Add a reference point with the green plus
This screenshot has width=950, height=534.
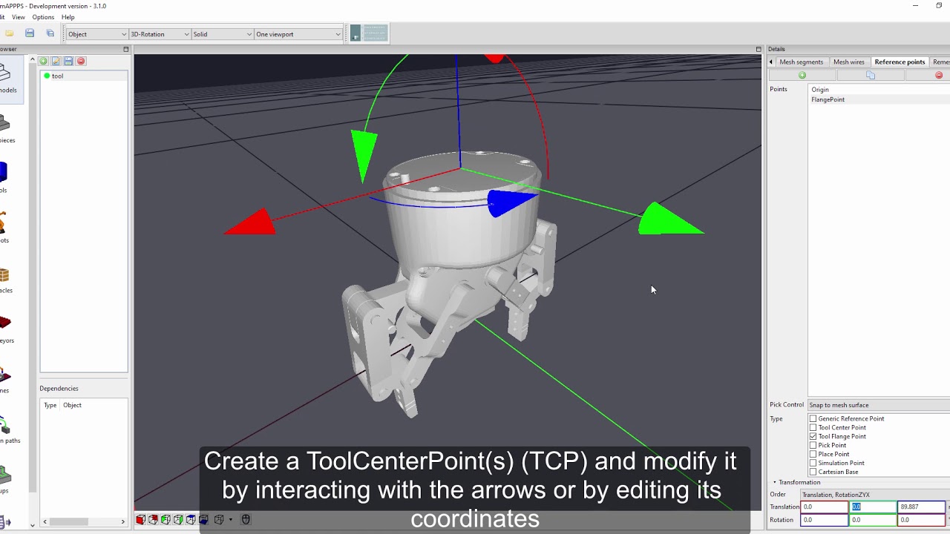point(802,76)
